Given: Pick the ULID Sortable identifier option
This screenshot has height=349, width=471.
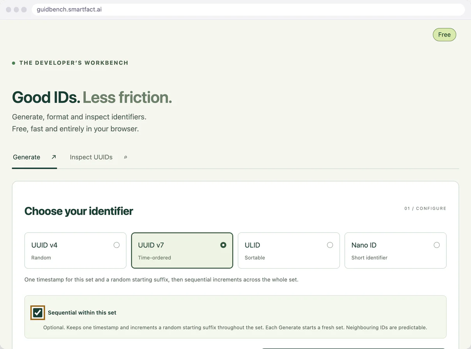Looking at the screenshot, I should click(289, 251).
